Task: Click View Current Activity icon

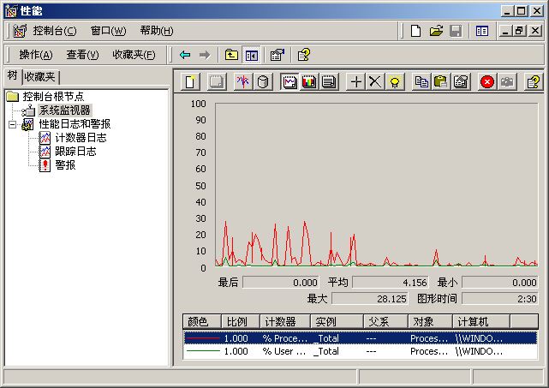Action: point(242,81)
